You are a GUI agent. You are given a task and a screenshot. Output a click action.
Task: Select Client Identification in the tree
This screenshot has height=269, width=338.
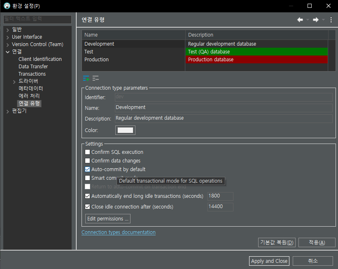40,59
